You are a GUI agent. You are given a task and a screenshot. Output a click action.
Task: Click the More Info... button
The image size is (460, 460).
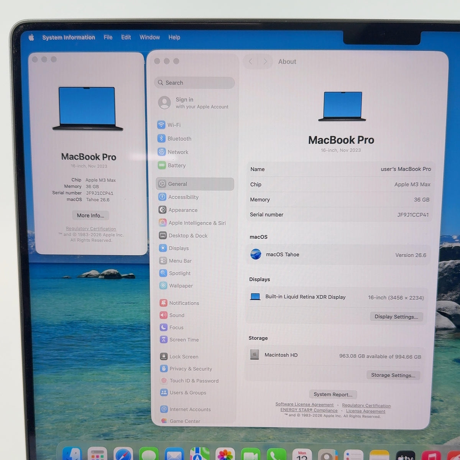coord(90,215)
